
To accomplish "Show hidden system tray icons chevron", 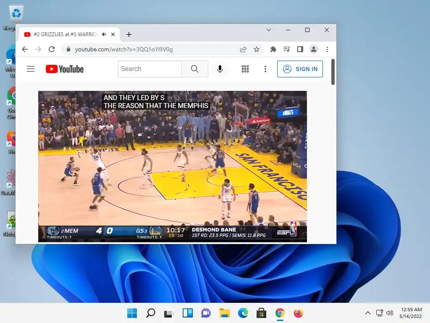I will click(x=368, y=313).
